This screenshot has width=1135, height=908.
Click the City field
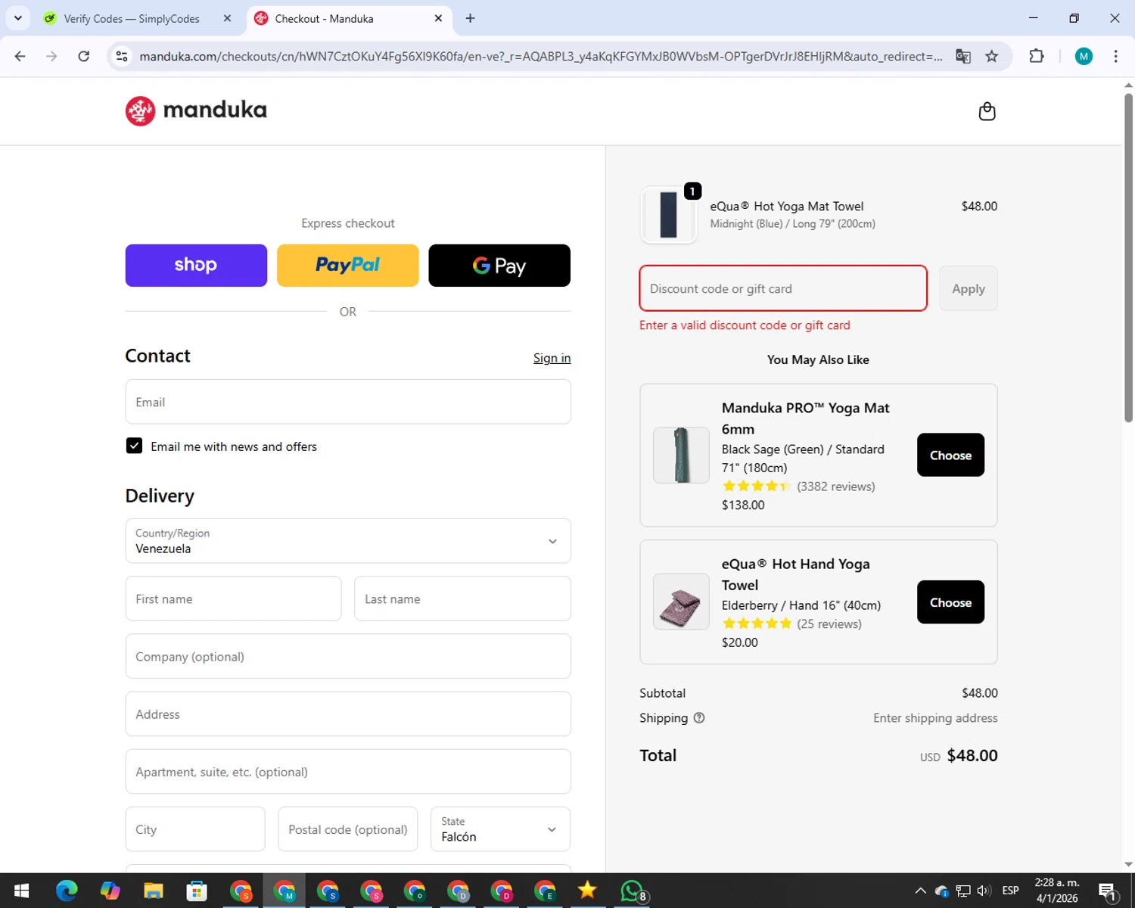click(195, 829)
